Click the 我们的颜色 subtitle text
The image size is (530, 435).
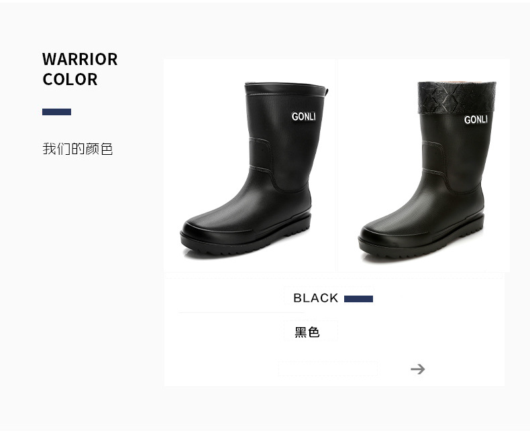click(x=77, y=149)
